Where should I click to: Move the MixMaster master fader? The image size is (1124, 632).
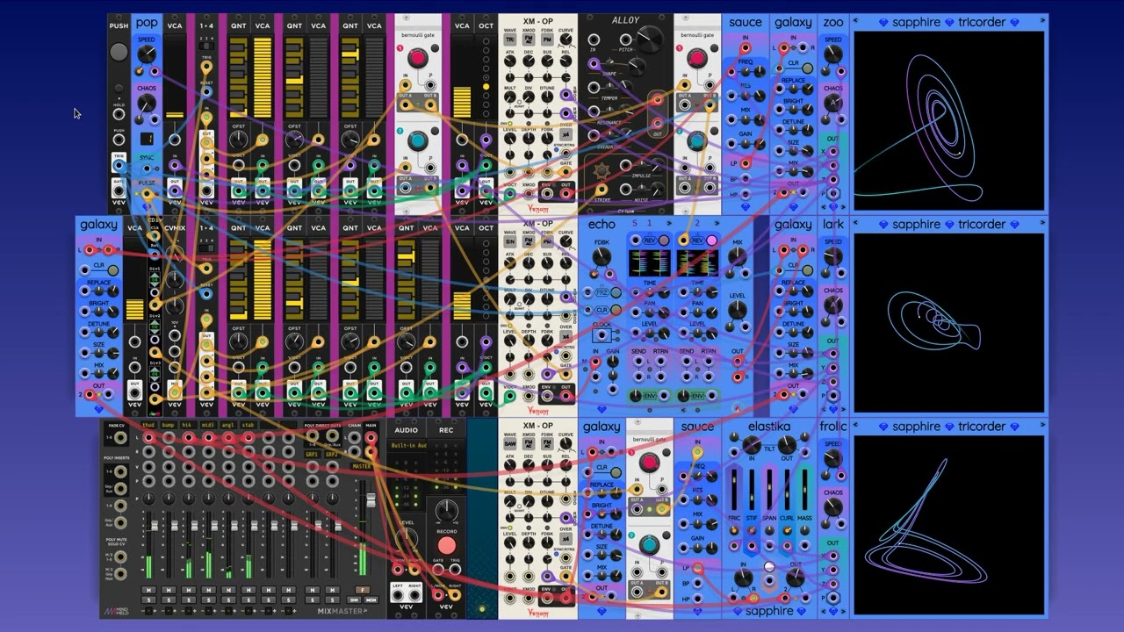tap(370, 502)
